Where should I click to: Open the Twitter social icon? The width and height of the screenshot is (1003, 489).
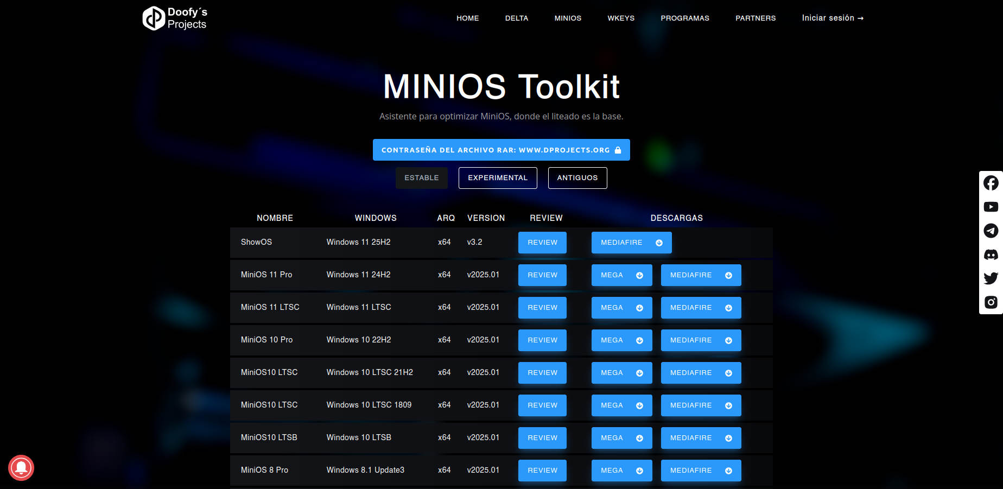[991, 278]
